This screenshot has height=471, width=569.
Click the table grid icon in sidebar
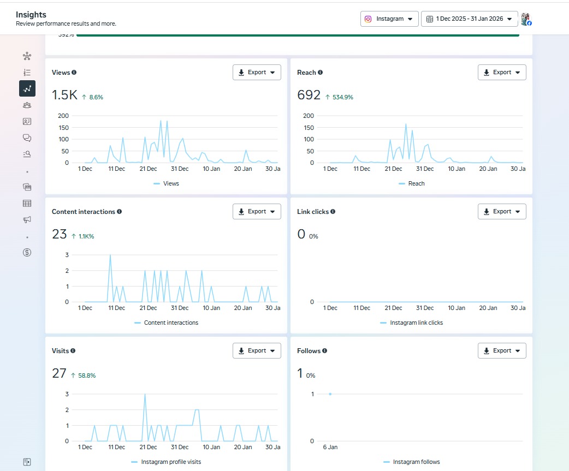(27, 204)
